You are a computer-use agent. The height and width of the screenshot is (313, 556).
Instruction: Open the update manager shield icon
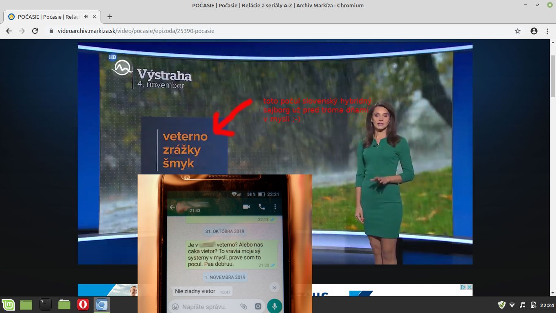502,305
